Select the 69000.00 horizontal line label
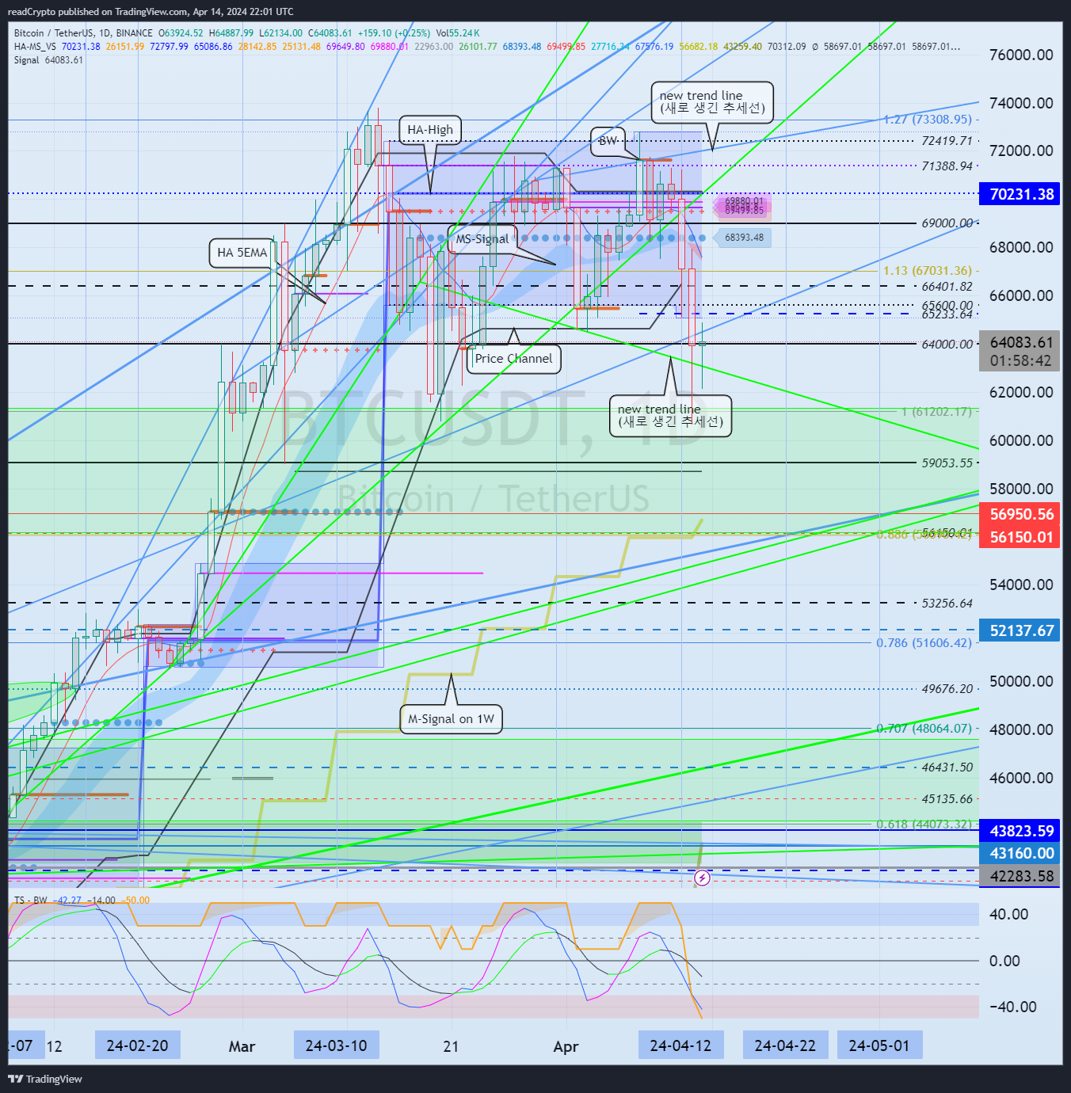 click(x=947, y=223)
